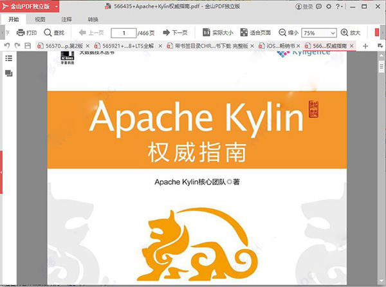This screenshot has width=386, height=287.
Task: Click the Apache Kylin cover title
Action: [196, 118]
